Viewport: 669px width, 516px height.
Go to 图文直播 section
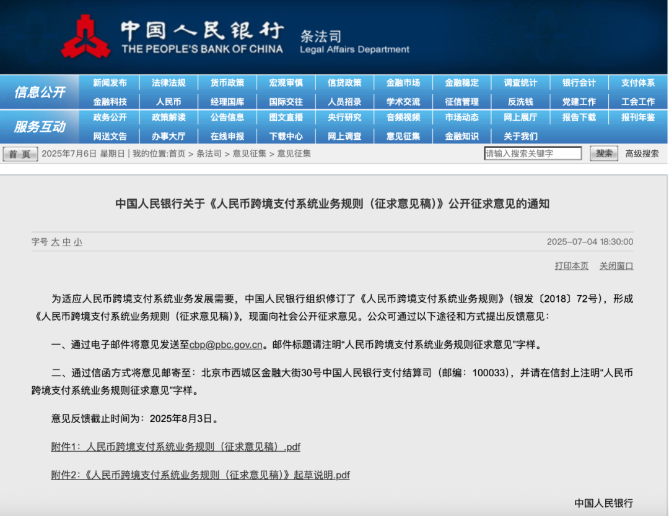point(286,117)
